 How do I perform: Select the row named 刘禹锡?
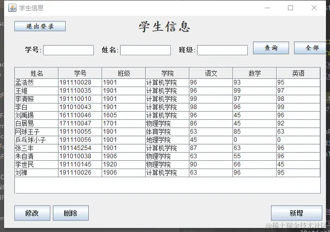(x=167, y=115)
